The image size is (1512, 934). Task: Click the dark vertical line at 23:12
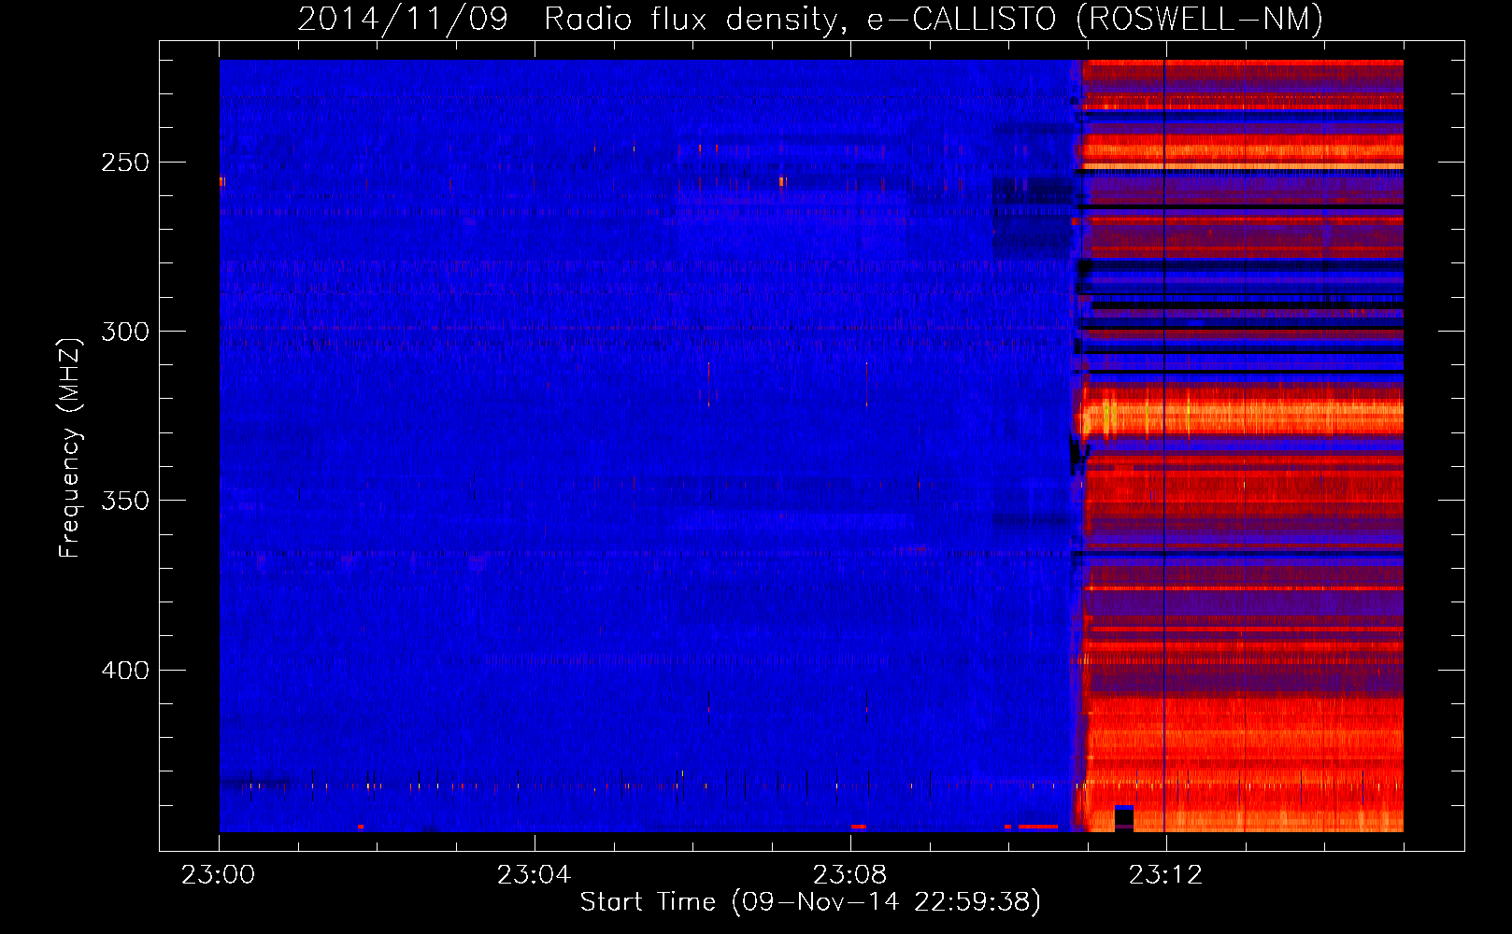[1164, 446]
